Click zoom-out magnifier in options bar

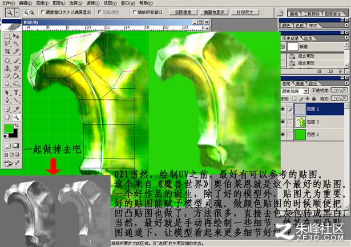32,13
